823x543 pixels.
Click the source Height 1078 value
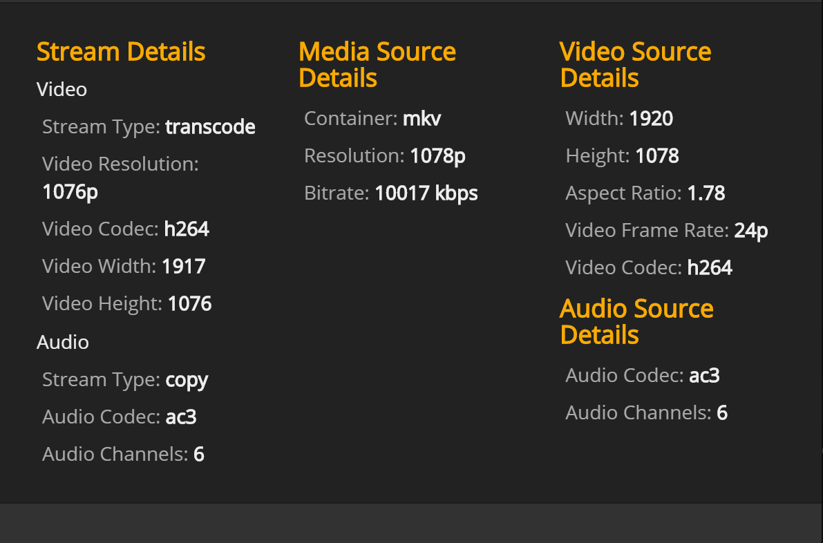click(x=657, y=156)
